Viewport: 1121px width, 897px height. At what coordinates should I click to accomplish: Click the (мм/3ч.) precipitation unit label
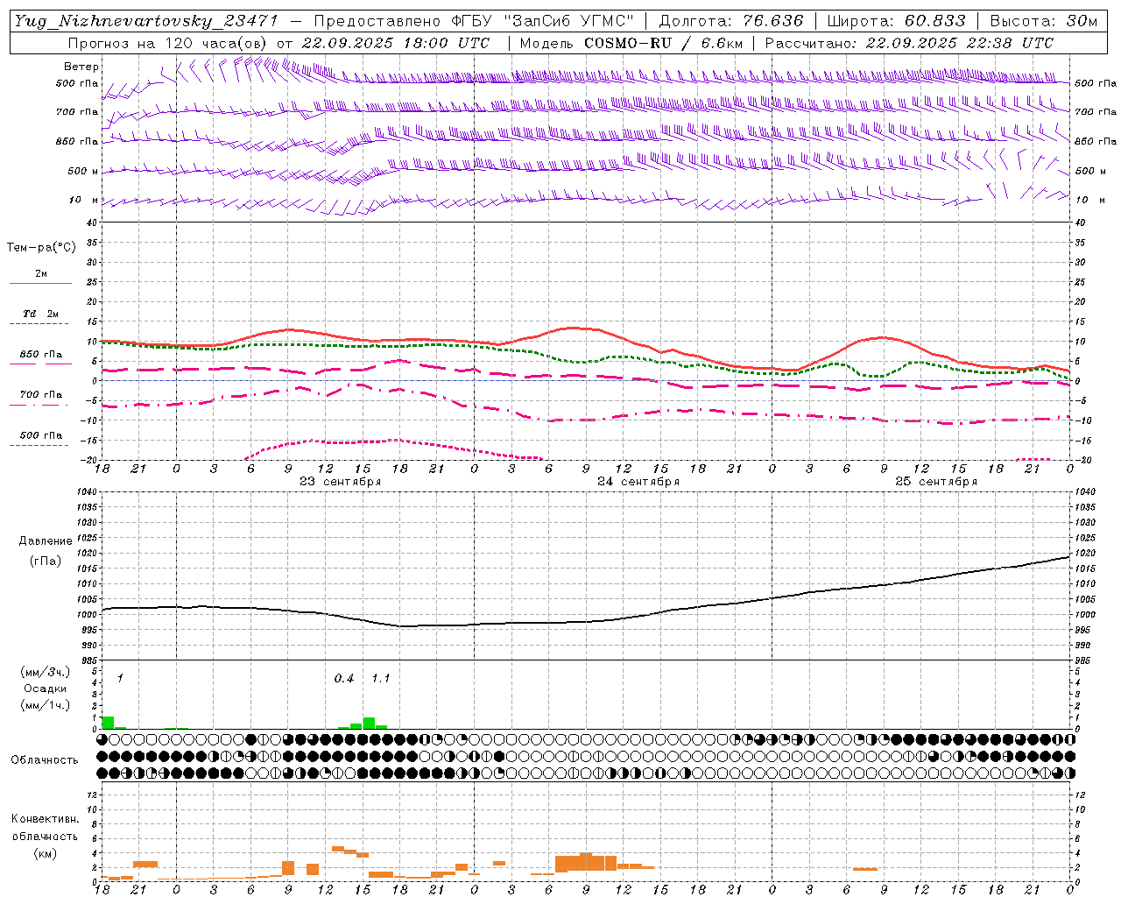(x=46, y=673)
